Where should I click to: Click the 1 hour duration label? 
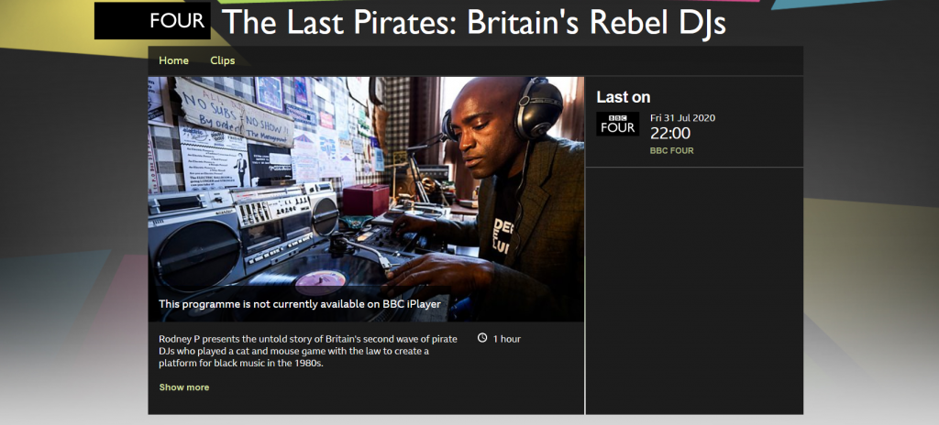pos(506,339)
